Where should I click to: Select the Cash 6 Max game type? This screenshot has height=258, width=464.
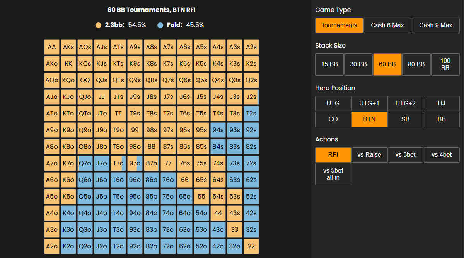(x=387, y=25)
